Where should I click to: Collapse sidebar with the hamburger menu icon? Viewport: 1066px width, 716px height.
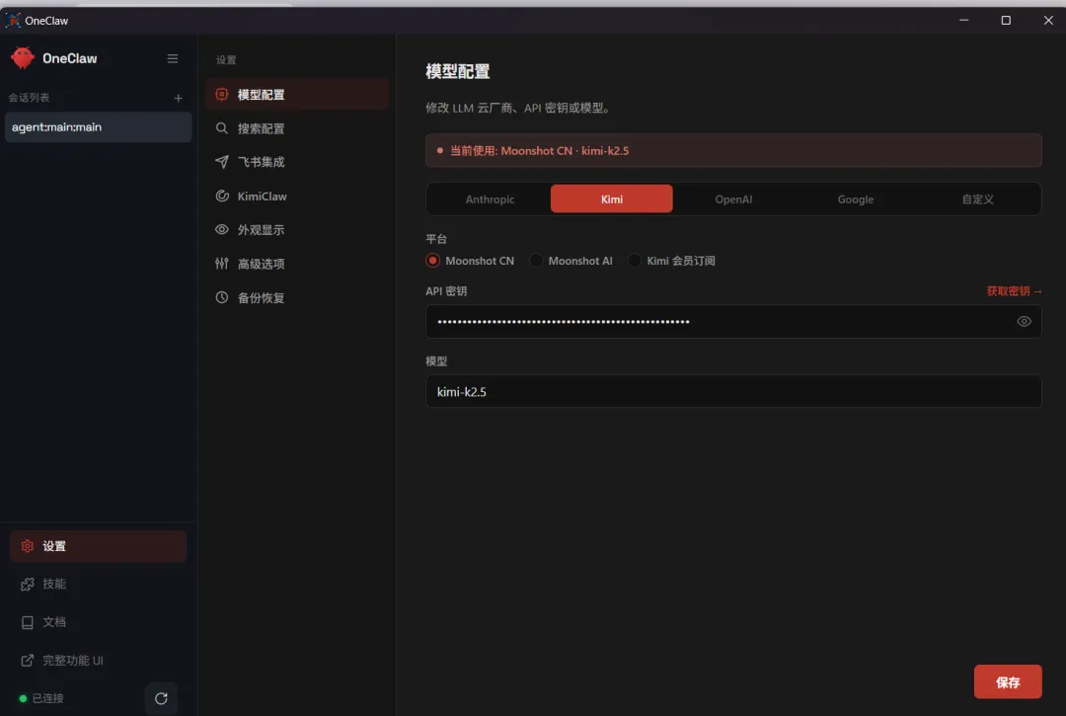pyautogui.click(x=173, y=58)
